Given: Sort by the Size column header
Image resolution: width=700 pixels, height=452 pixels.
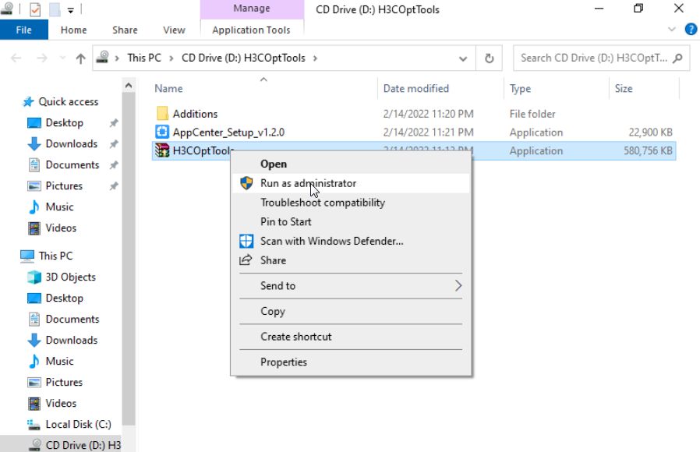Looking at the screenshot, I should [x=623, y=88].
